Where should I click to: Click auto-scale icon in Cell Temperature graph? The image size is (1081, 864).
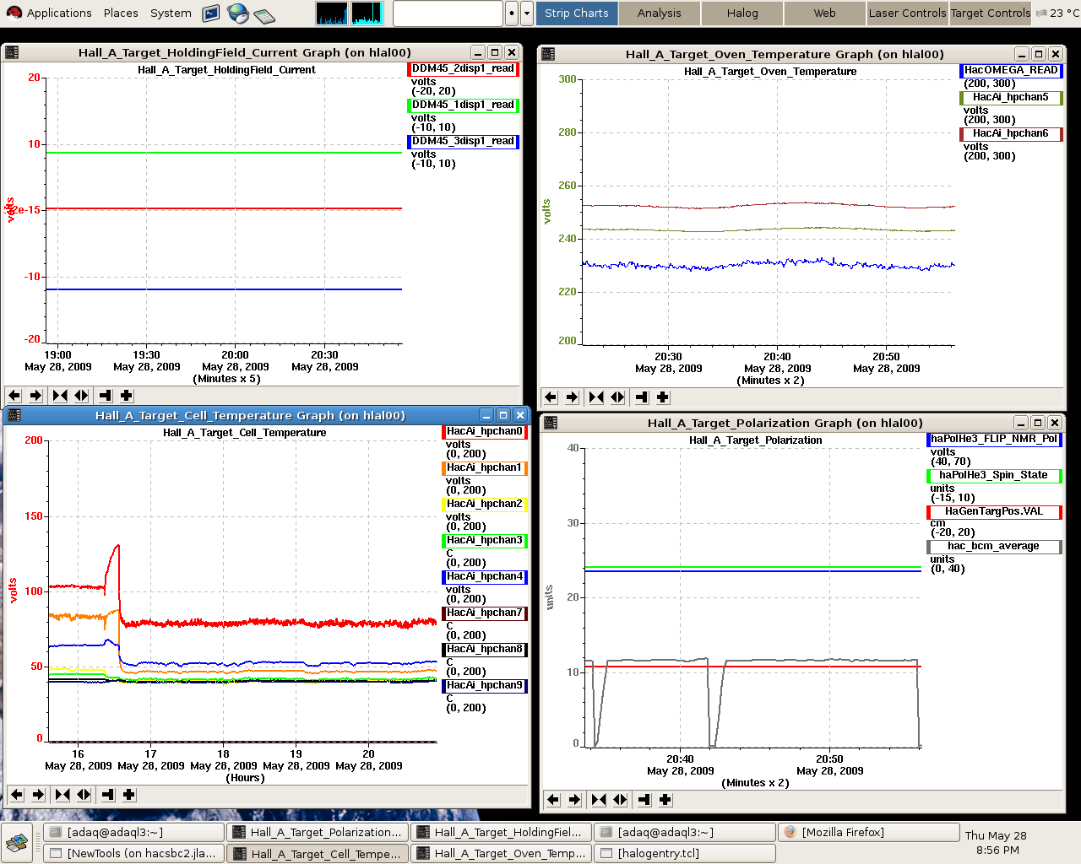pyautogui.click(x=108, y=795)
